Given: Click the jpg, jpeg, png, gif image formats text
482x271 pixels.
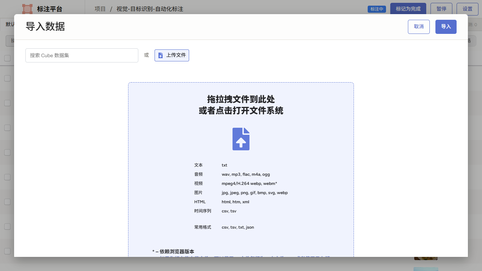Looking at the screenshot, I should tap(255, 193).
